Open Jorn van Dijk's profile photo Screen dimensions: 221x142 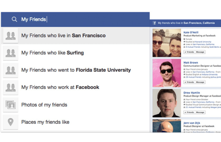coord(167,126)
